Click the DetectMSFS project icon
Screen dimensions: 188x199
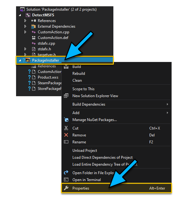pyautogui.click(x=28, y=15)
